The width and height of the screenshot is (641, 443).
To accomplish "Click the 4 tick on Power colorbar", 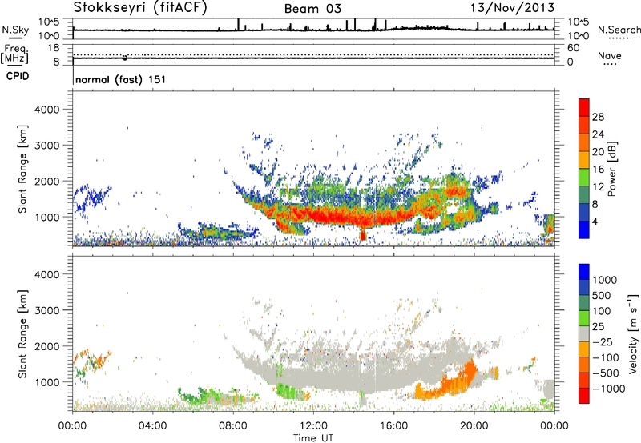I will (x=595, y=221).
